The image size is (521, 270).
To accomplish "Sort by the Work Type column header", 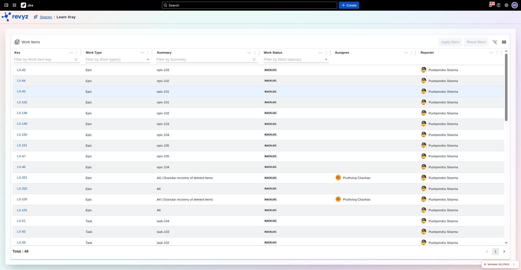I will point(94,53).
